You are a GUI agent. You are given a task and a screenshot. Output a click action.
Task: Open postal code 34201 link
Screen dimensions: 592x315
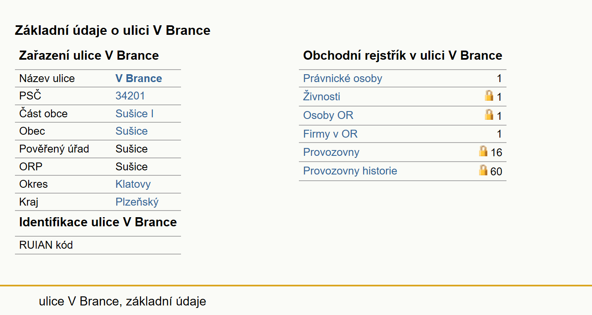[x=130, y=96]
